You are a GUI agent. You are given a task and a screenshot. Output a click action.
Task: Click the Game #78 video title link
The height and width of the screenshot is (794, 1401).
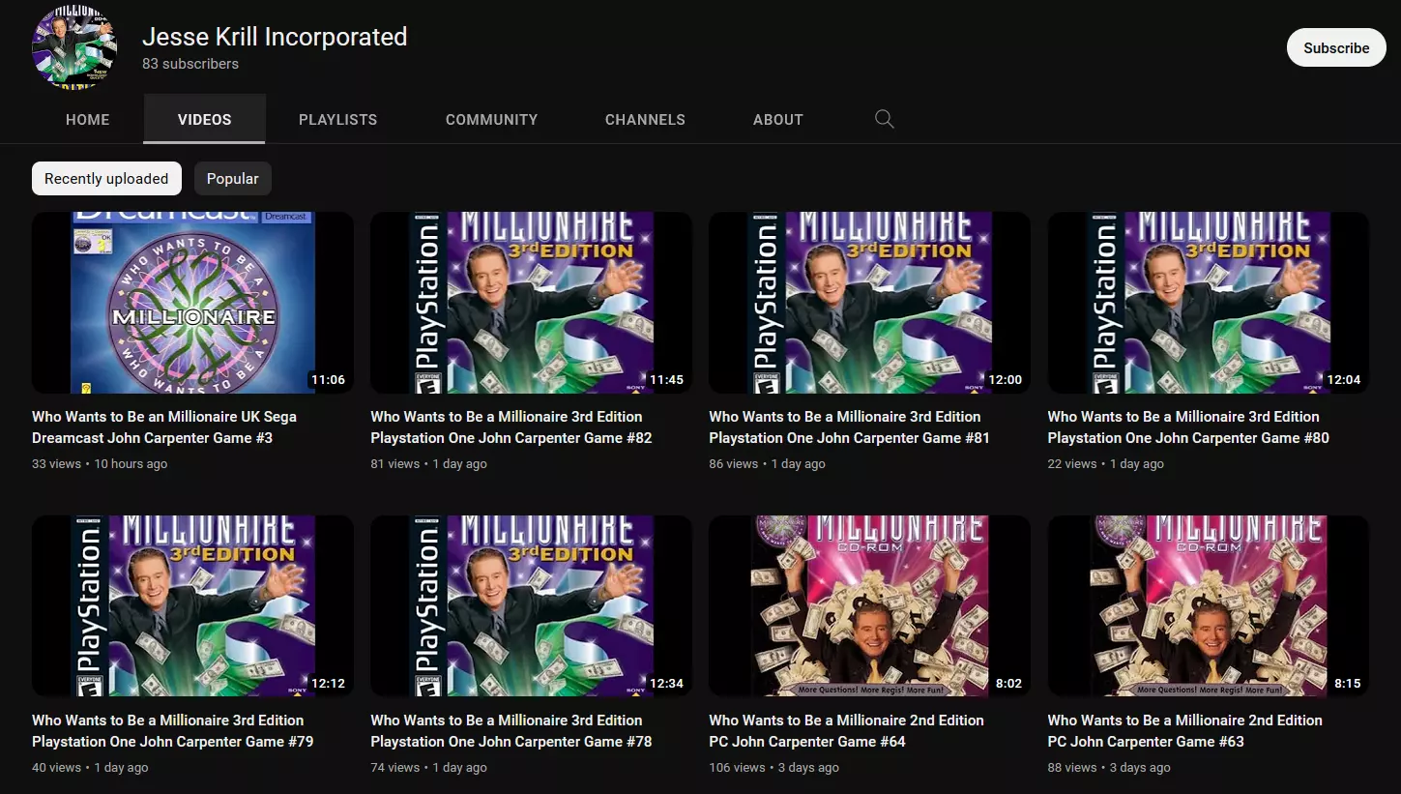[511, 731]
